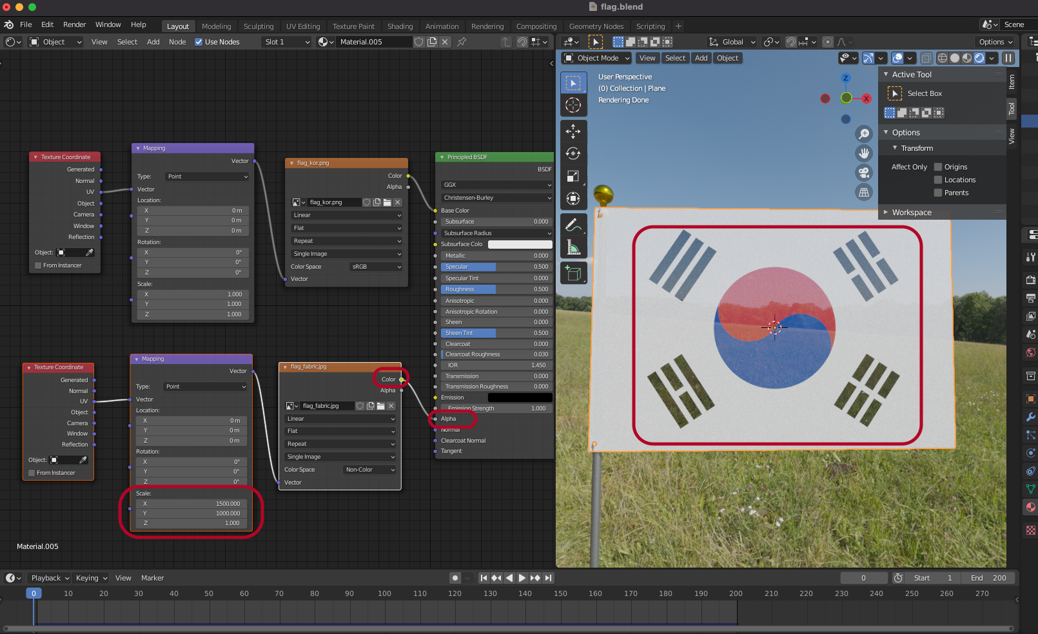Select the Annotate tool
Image resolution: width=1038 pixels, height=634 pixels.
coord(573,225)
